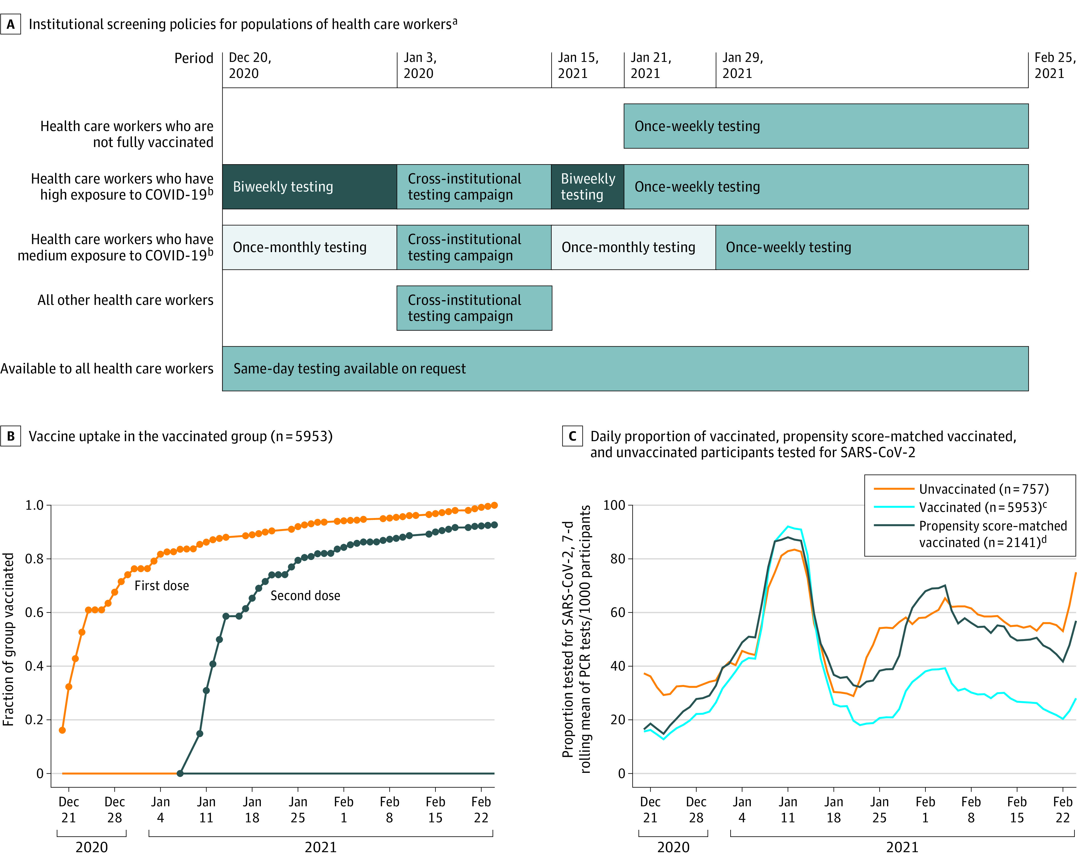This screenshot has width=1077, height=866.
Task: Click the last dark second-dose point near Feb 24
Action: (x=495, y=525)
